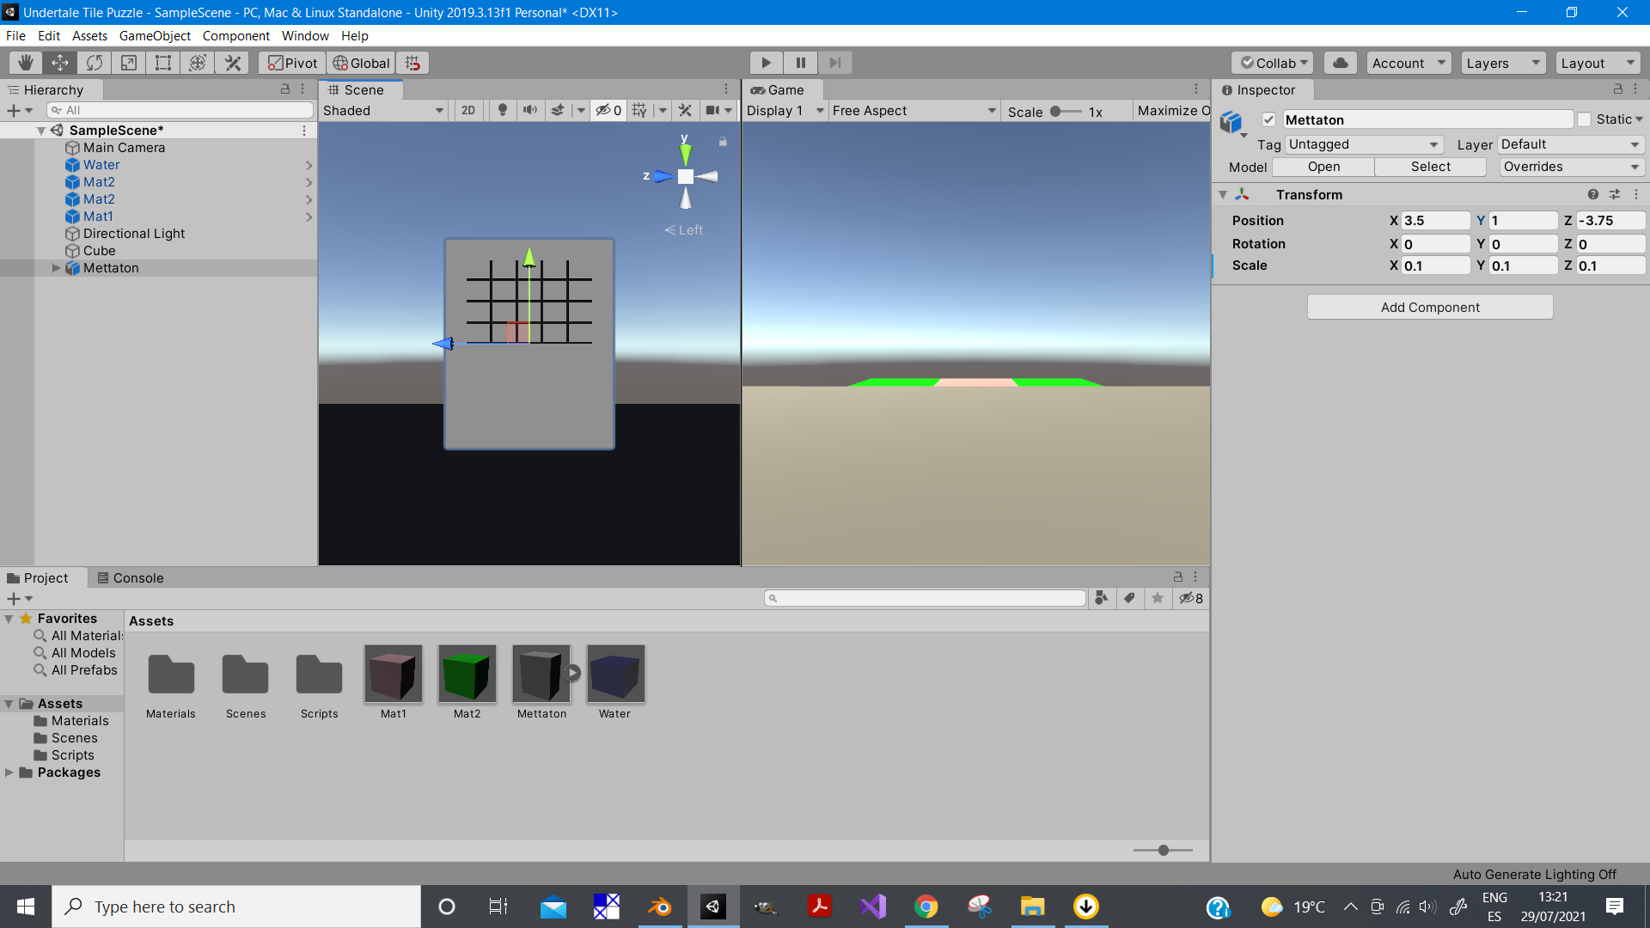
Task: Lock the Inspector panel
Action: point(1617,89)
